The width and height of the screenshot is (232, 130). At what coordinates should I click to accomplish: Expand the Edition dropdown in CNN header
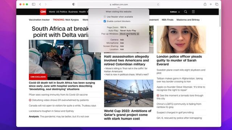(x=175, y=12)
